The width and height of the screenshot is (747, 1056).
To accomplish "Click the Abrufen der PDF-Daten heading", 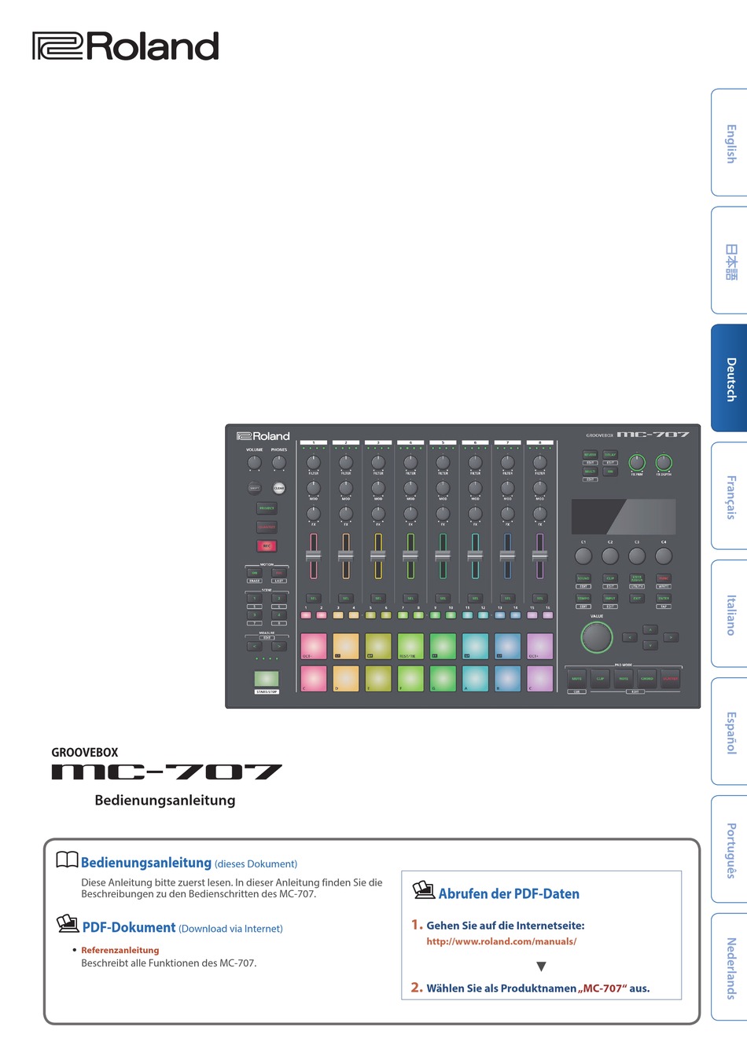I will click(509, 894).
